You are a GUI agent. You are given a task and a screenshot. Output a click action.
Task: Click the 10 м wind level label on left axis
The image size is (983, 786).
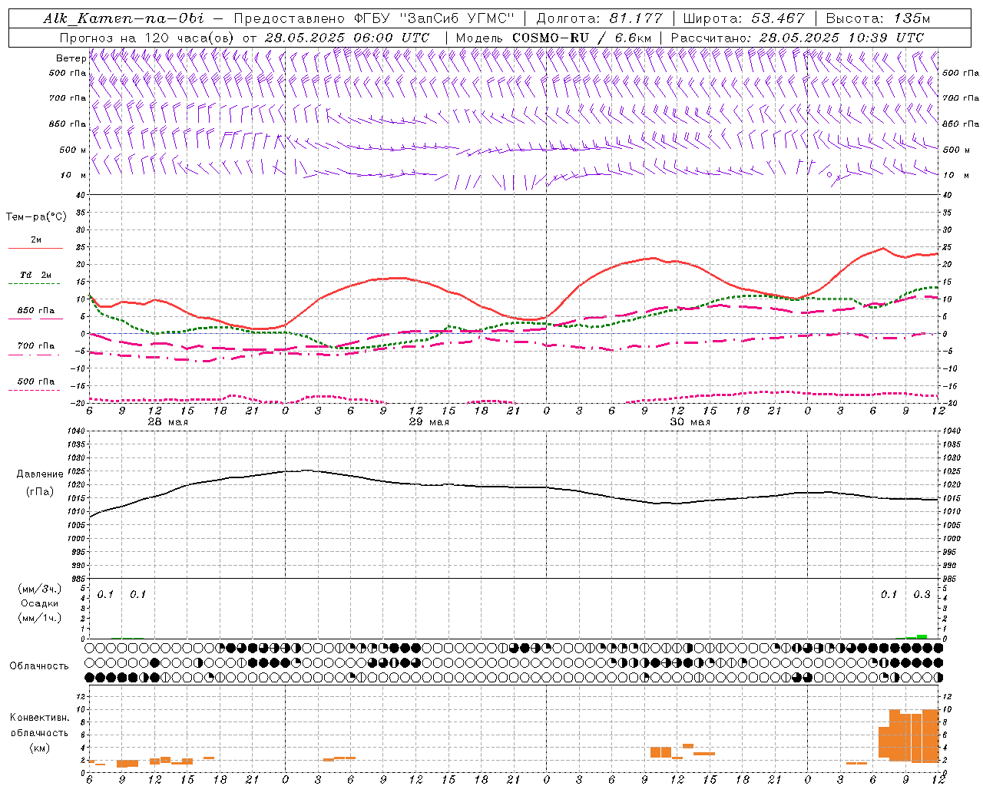(x=74, y=175)
